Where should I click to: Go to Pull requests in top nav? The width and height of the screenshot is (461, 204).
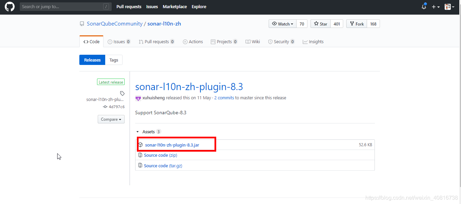[x=129, y=6]
